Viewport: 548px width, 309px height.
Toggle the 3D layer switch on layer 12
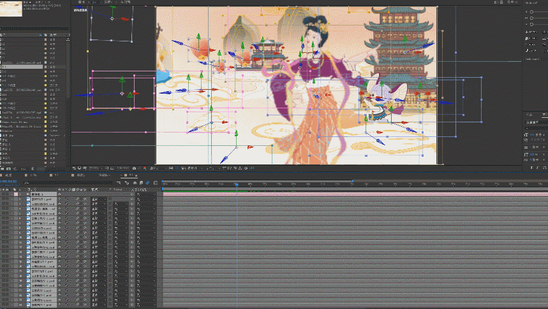point(85,247)
